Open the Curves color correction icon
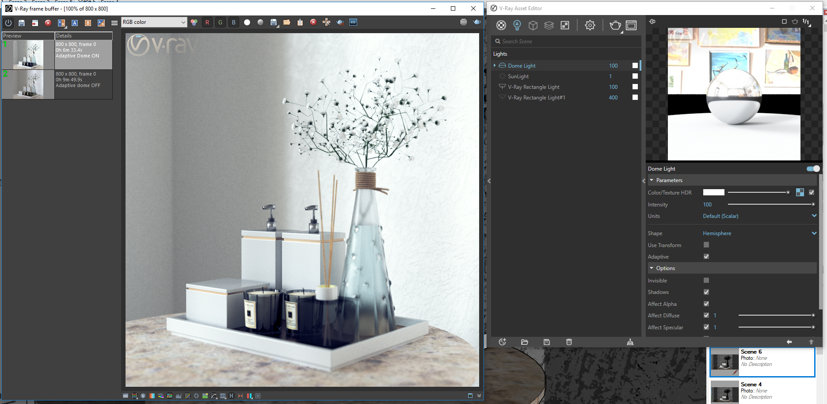This screenshot has height=404, width=827. coord(214,396)
